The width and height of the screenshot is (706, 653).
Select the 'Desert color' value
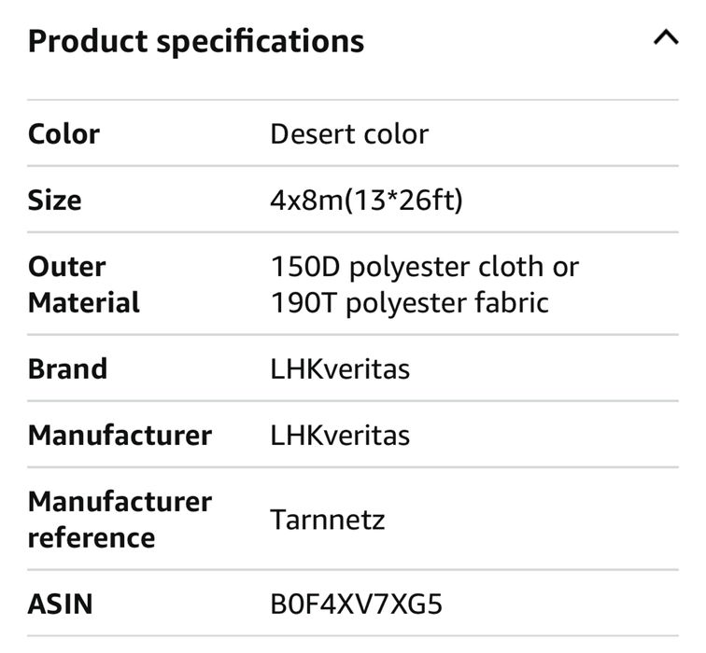[x=349, y=133]
